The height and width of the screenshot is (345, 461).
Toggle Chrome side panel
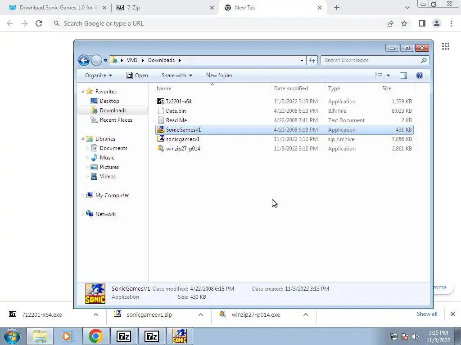pyautogui.click(x=422, y=23)
